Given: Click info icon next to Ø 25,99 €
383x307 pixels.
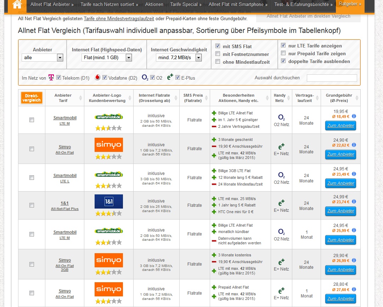Looking at the screenshot, I should (x=354, y=231).
